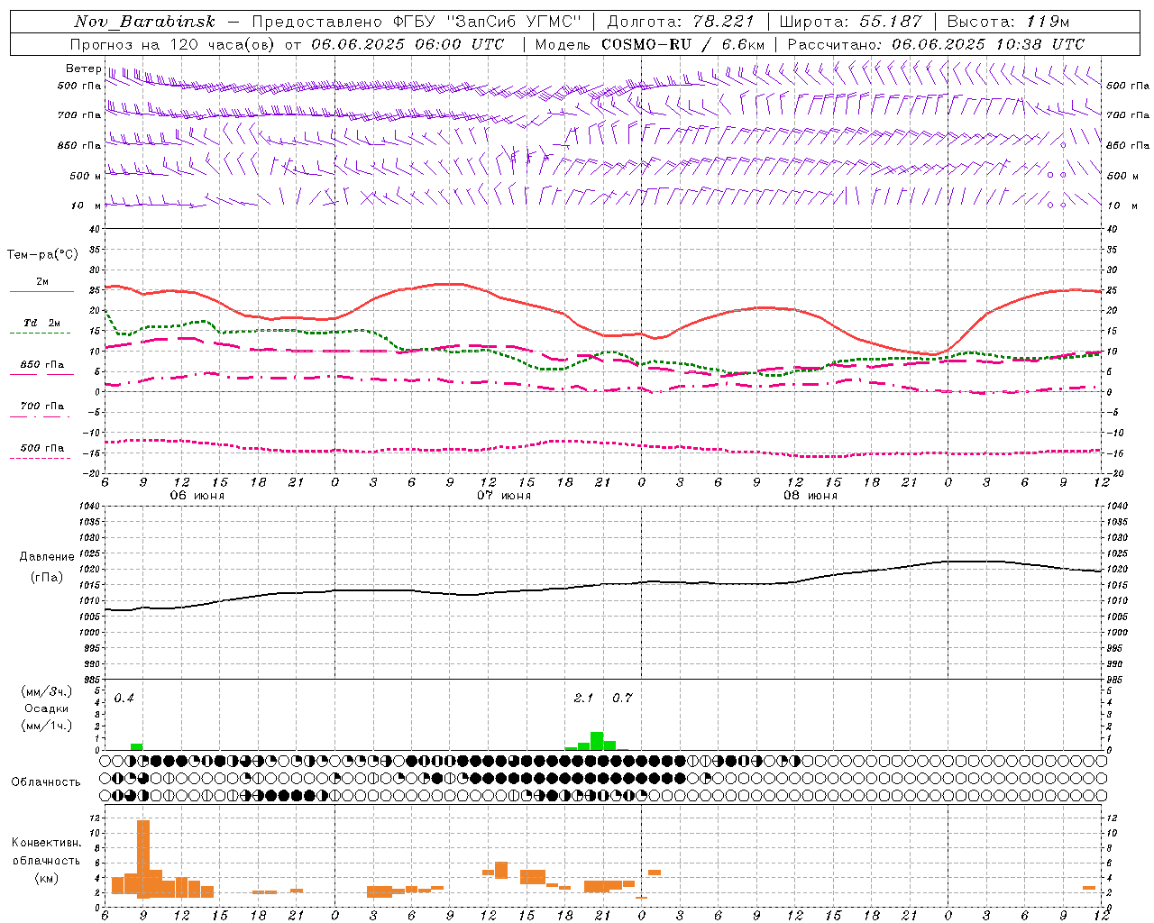Select the elevation text 'Высота: 119м'

click(x=1008, y=22)
